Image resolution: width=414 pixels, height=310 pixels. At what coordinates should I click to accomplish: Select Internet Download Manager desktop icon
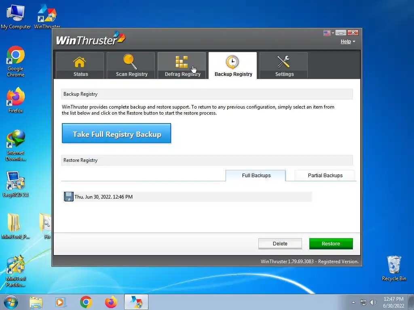pyautogui.click(x=16, y=145)
